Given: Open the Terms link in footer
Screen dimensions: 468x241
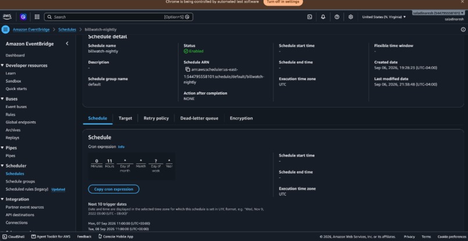Looking at the screenshot, I should tap(426, 236).
